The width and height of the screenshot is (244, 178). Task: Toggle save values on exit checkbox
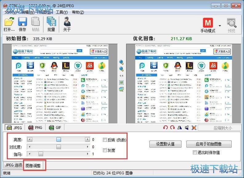[195, 153]
